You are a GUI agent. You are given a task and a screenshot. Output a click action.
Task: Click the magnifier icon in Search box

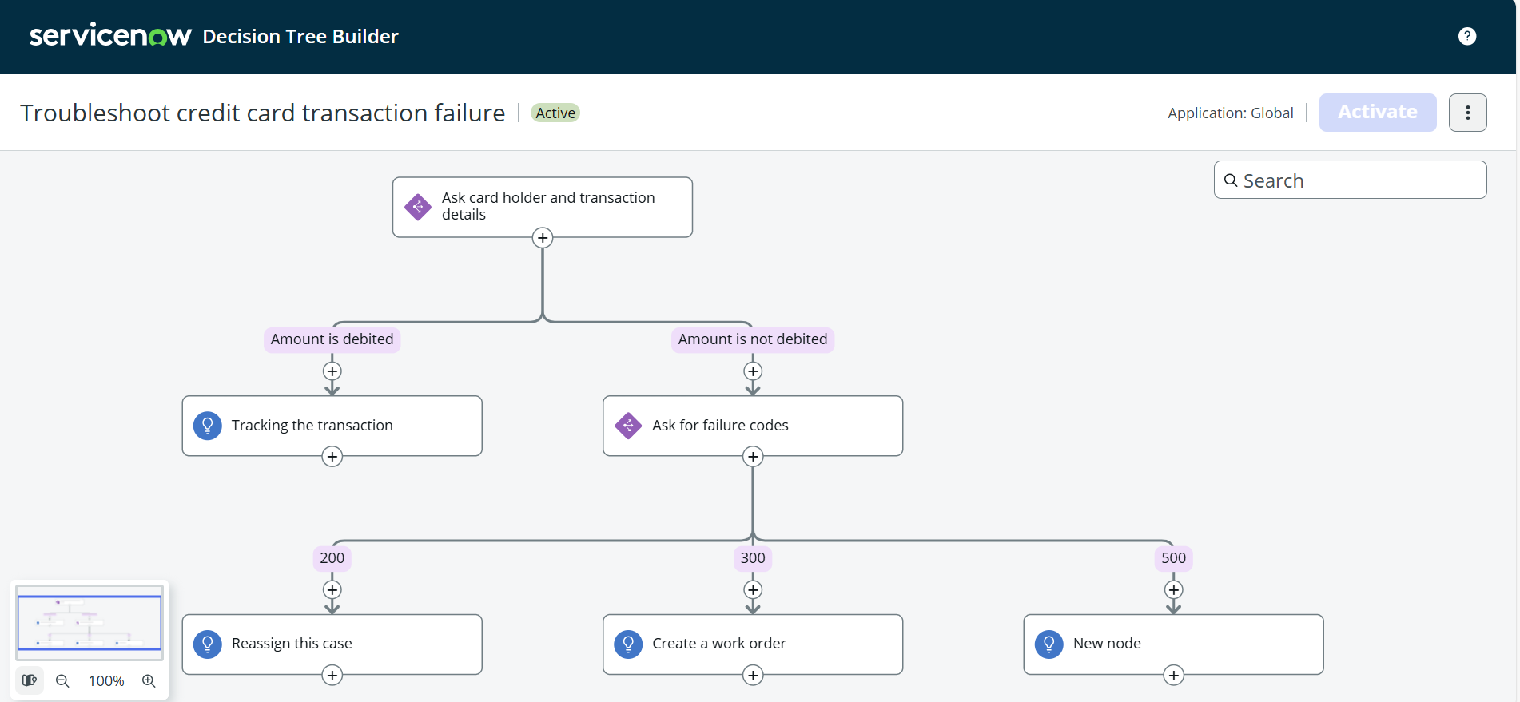(x=1231, y=180)
